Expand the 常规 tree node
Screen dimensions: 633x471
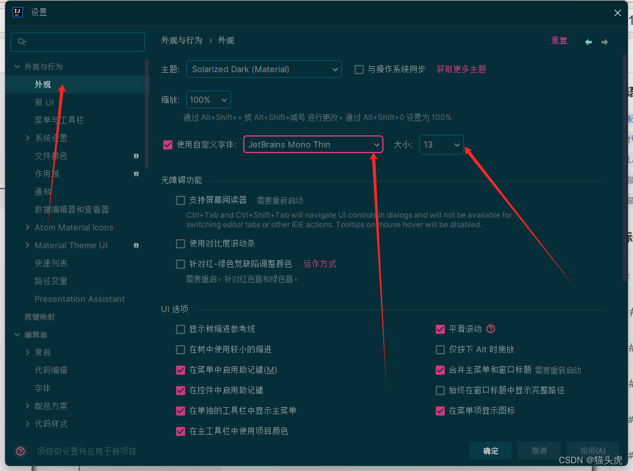click(27, 352)
